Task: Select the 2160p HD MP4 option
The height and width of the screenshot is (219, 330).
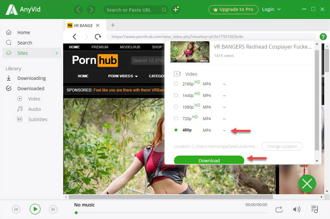Action: (176, 84)
